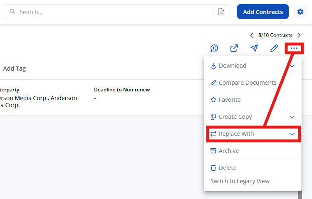Expand the Create Copy chevron

pyautogui.click(x=292, y=117)
